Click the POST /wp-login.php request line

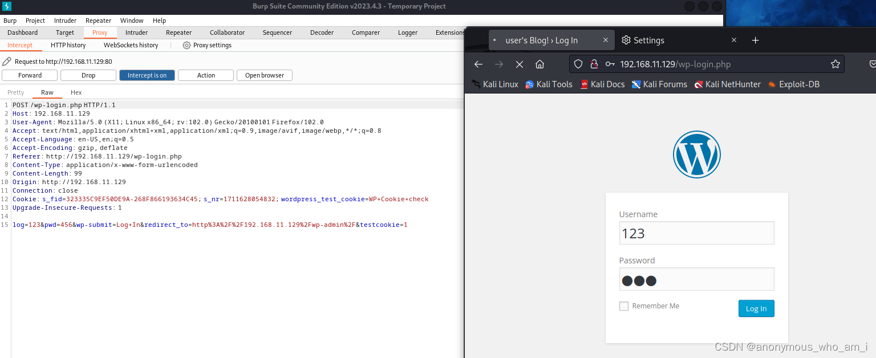click(x=64, y=105)
